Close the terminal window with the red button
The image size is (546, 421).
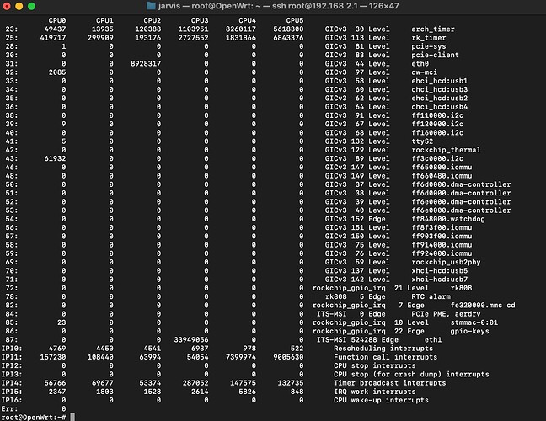click(7, 6)
